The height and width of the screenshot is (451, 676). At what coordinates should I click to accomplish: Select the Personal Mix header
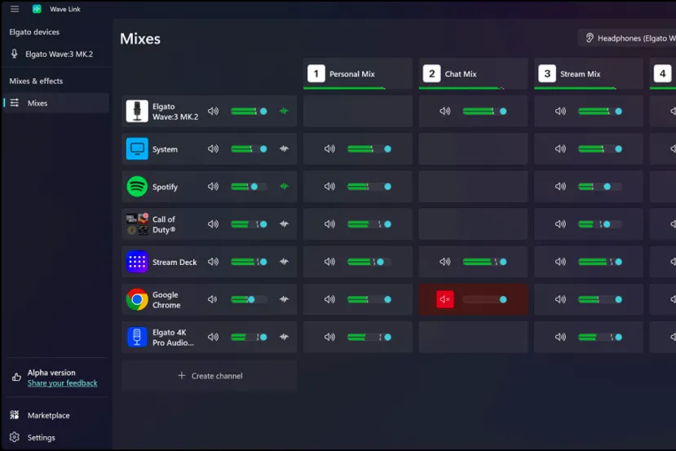click(357, 73)
